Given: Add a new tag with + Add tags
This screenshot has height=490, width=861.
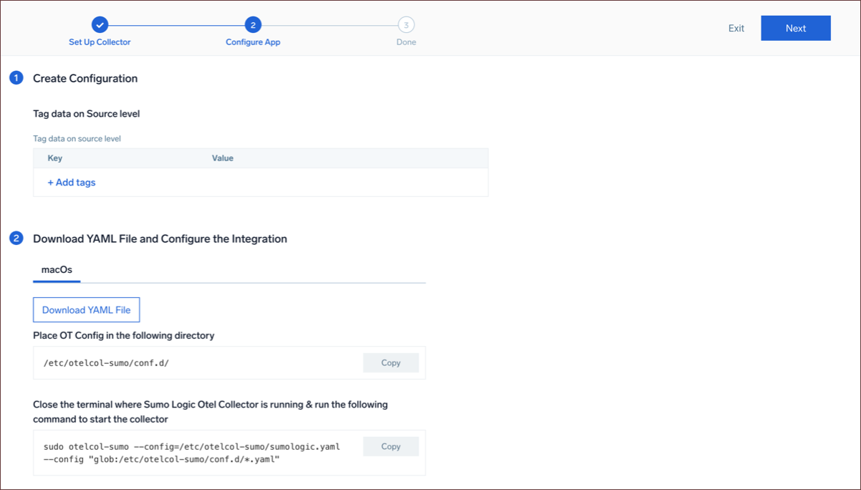Looking at the screenshot, I should [x=72, y=183].
